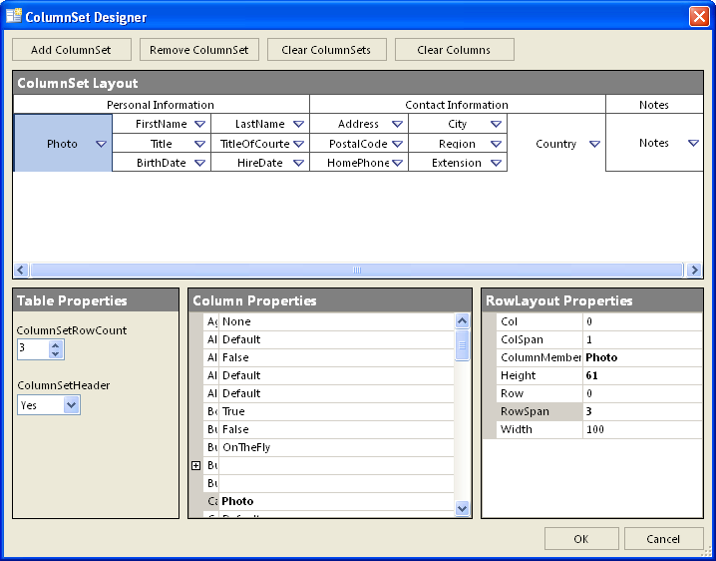
Task: Expand the collapsed row in Column Properties
Action: [195, 465]
